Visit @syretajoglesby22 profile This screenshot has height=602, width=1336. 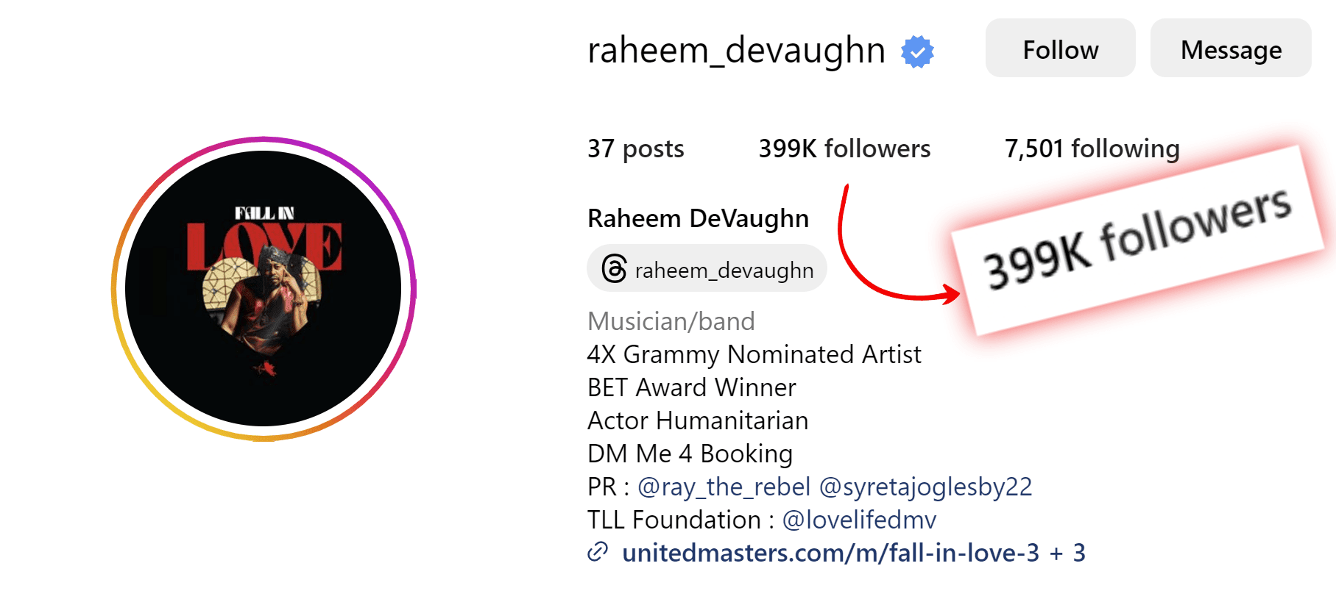point(925,487)
